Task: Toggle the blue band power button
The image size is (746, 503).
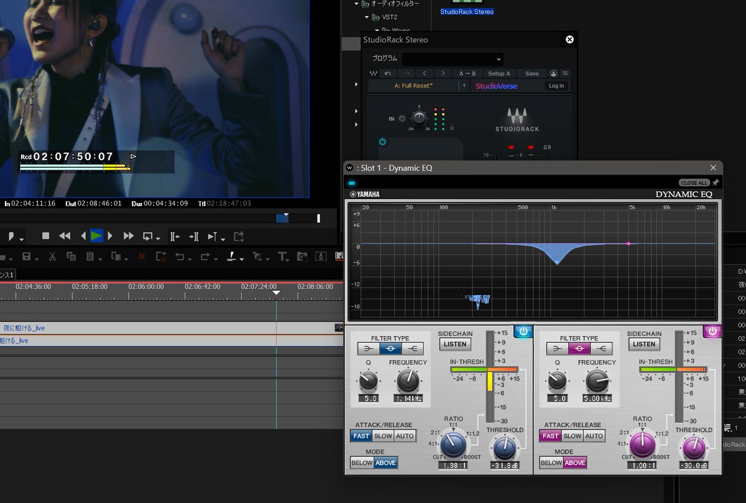Action: click(523, 331)
